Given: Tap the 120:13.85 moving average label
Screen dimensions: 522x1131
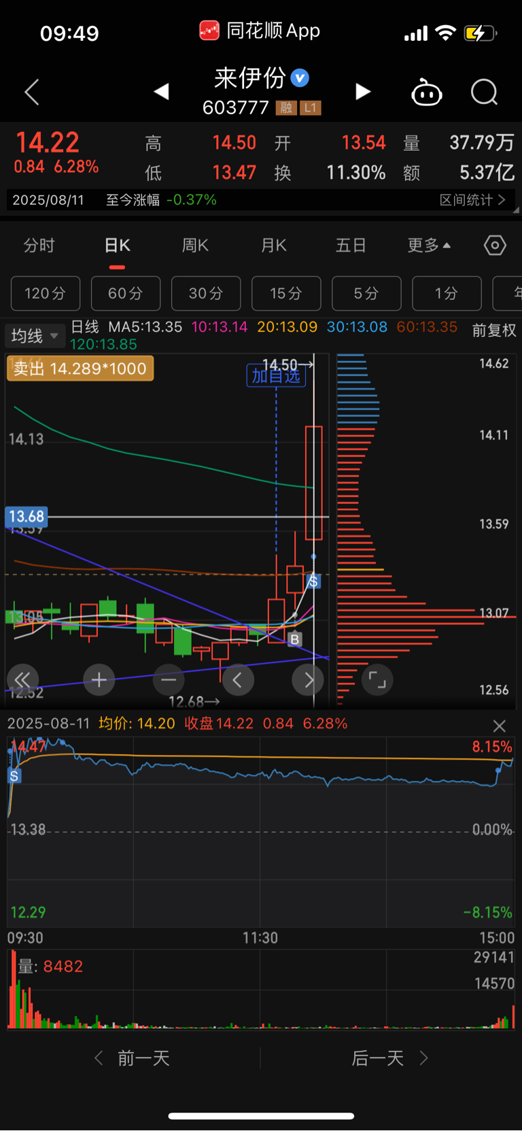Looking at the screenshot, I should point(103,345).
